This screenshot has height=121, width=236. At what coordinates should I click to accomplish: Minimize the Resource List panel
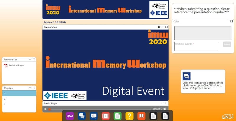pyautogui.click(x=30, y=59)
